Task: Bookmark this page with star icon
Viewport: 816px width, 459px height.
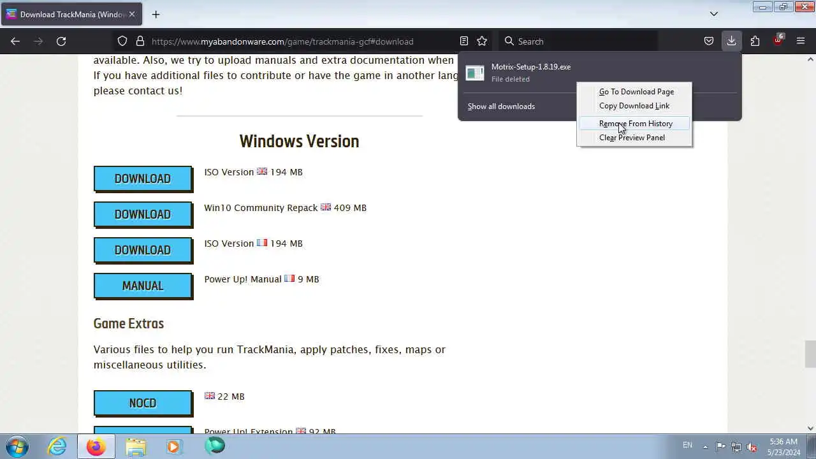Action: (x=482, y=41)
